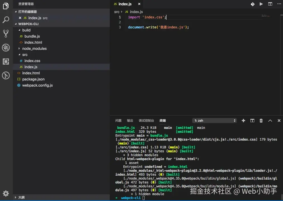Click the terminal prompt input after webpck-cli
Viewport: 283px width, 201px height.
point(144,198)
